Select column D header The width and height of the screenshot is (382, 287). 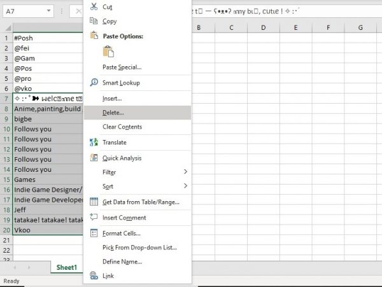pyautogui.click(x=264, y=27)
